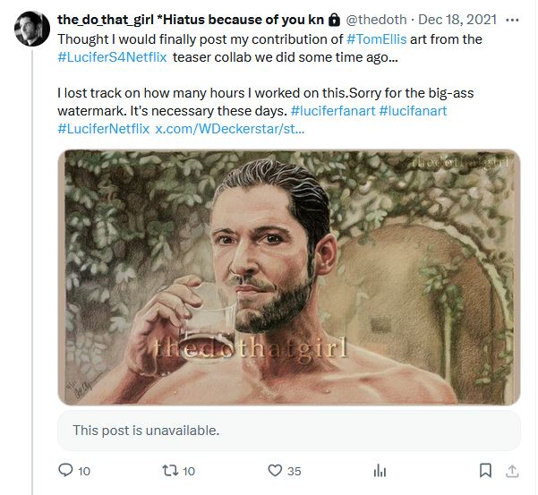This screenshot has height=495, width=538.
Task: Click the repost retweet icon
Action: point(168,470)
